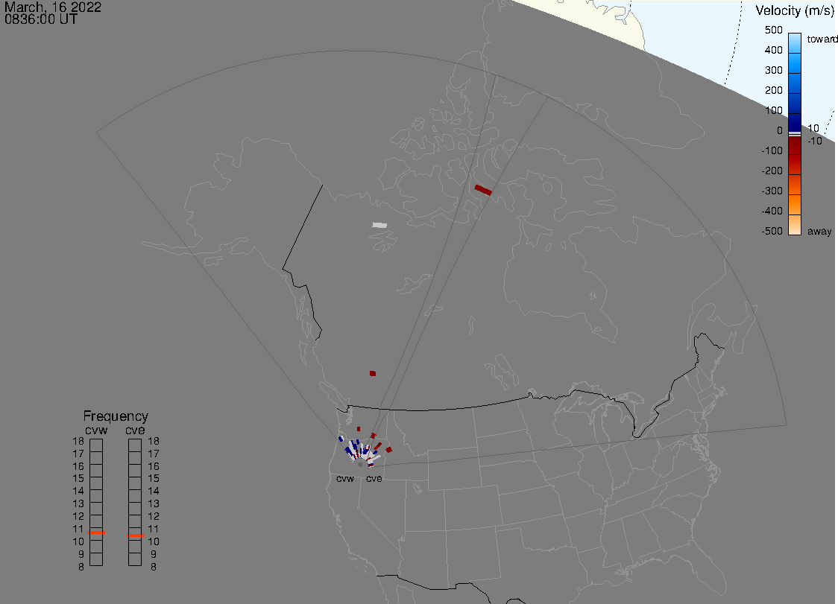Click the 'cvw' radar label on map
Viewport: 838px width, 604px height.
pyautogui.click(x=345, y=478)
